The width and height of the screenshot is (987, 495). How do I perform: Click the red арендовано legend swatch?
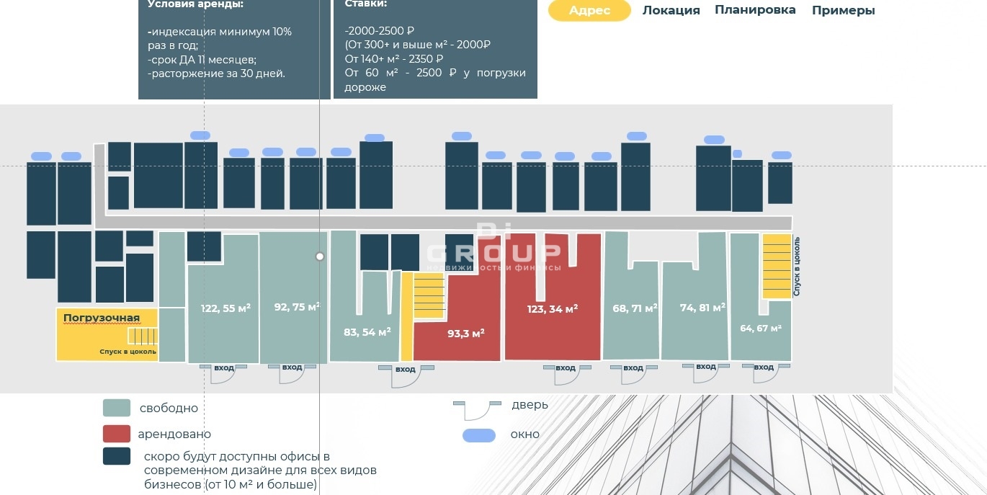pos(117,434)
